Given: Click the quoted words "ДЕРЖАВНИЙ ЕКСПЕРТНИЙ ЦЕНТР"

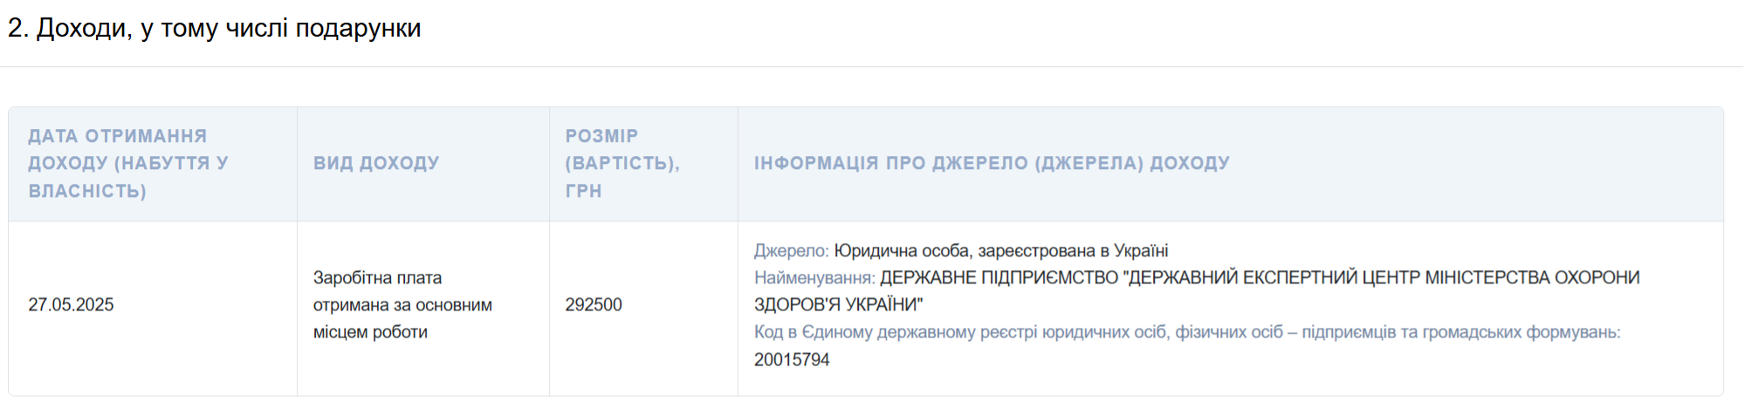Looking at the screenshot, I should tap(1272, 278).
